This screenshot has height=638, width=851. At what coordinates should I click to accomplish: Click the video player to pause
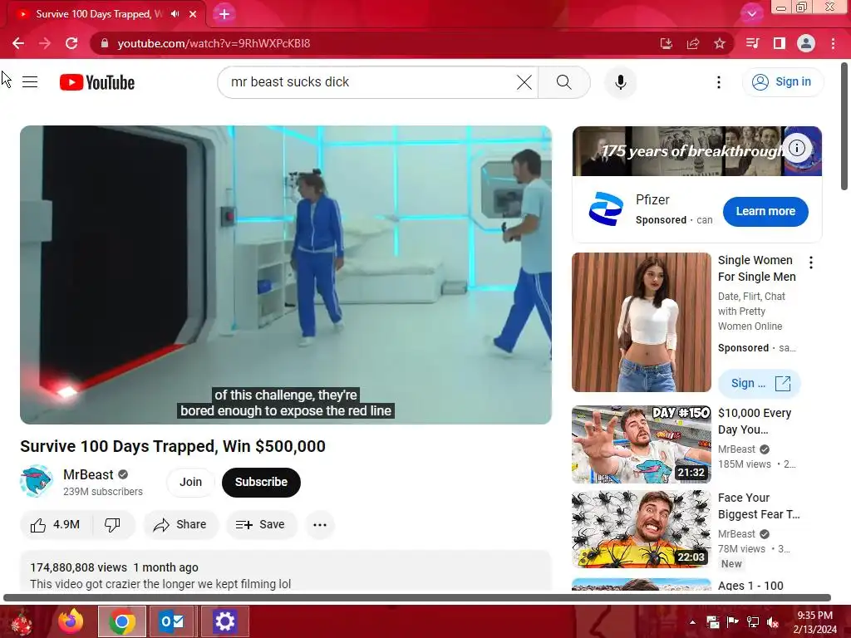pos(286,274)
